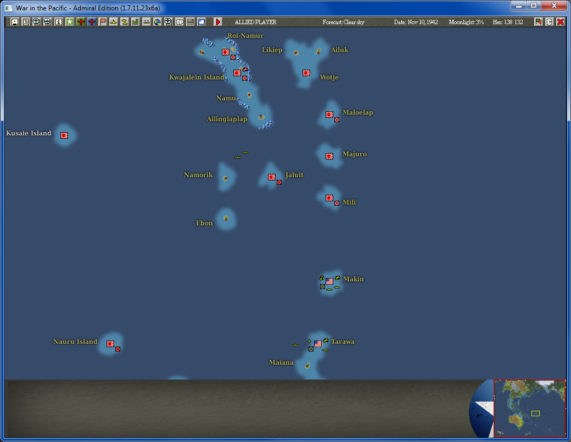Open the cloud weather icon
This screenshot has height=442, width=571.
click(x=201, y=22)
